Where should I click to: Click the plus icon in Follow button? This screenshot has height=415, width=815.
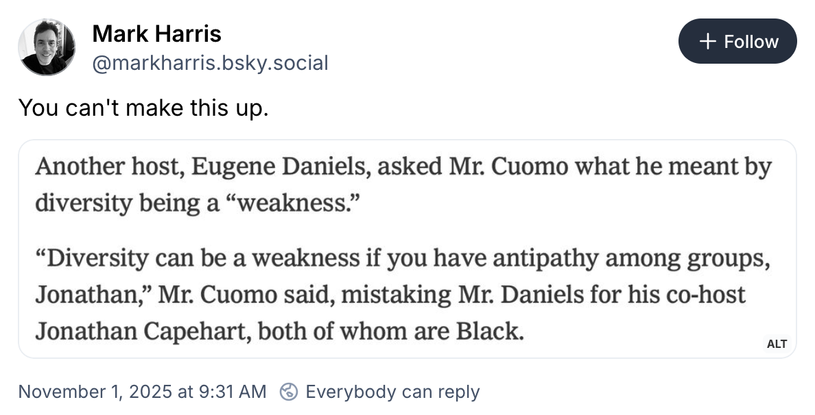pos(707,42)
